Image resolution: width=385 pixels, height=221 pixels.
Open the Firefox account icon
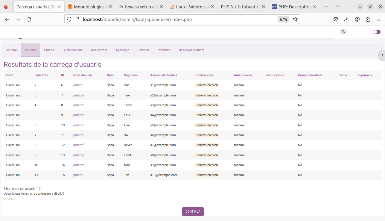coord(357,19)
